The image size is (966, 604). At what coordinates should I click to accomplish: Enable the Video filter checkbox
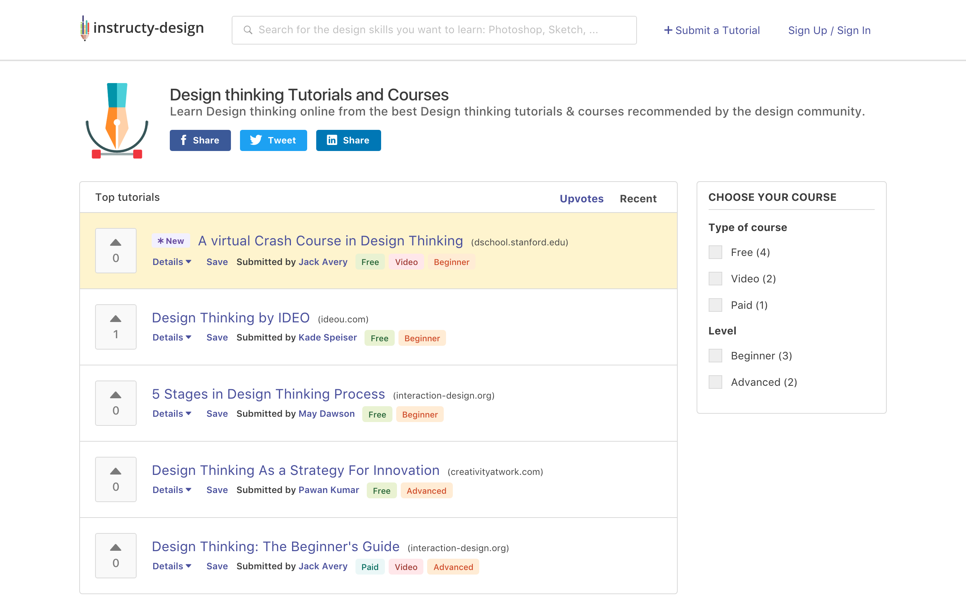coord(715,279)
